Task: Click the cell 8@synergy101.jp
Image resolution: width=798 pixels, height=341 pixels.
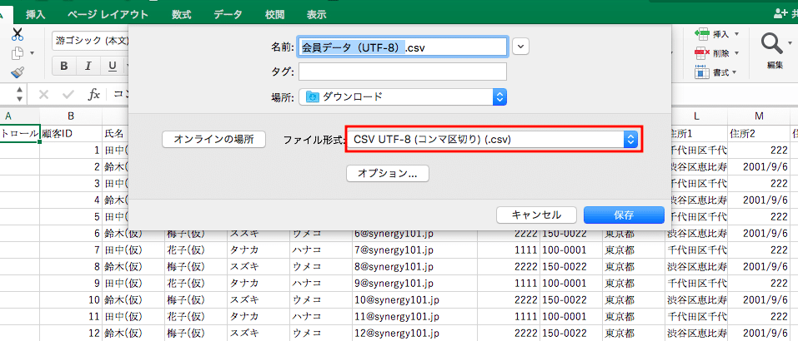Action: pos(414,266)
